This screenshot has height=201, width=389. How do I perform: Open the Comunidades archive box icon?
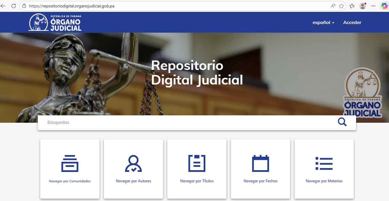70,163
